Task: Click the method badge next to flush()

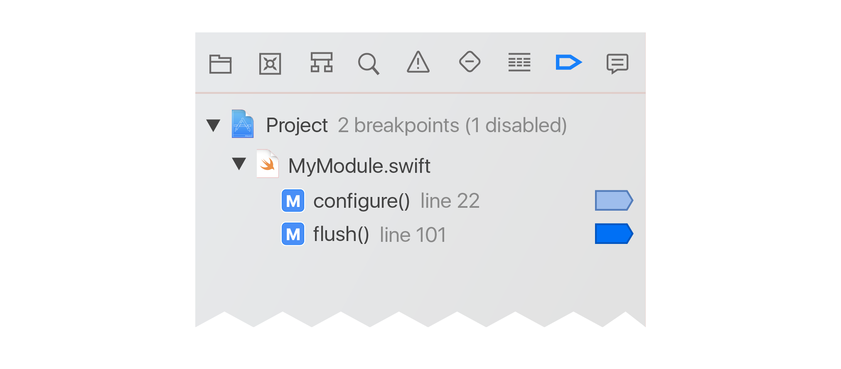Action: 293,234
